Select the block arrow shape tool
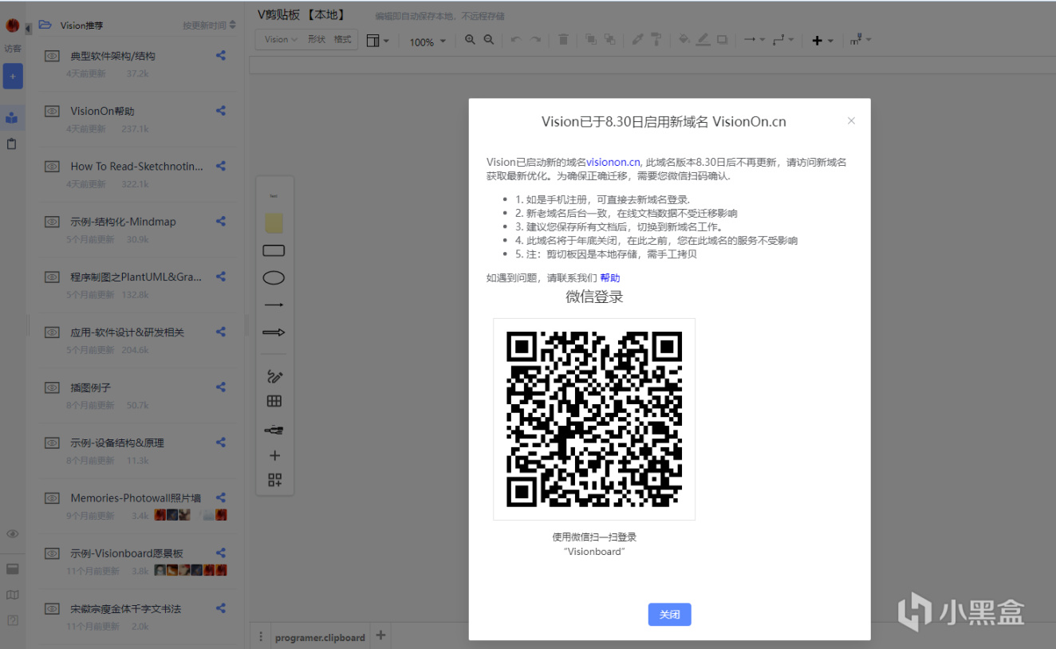This screenshot has width=1056, height=649. pyautogui.click(x=274, y=332)
